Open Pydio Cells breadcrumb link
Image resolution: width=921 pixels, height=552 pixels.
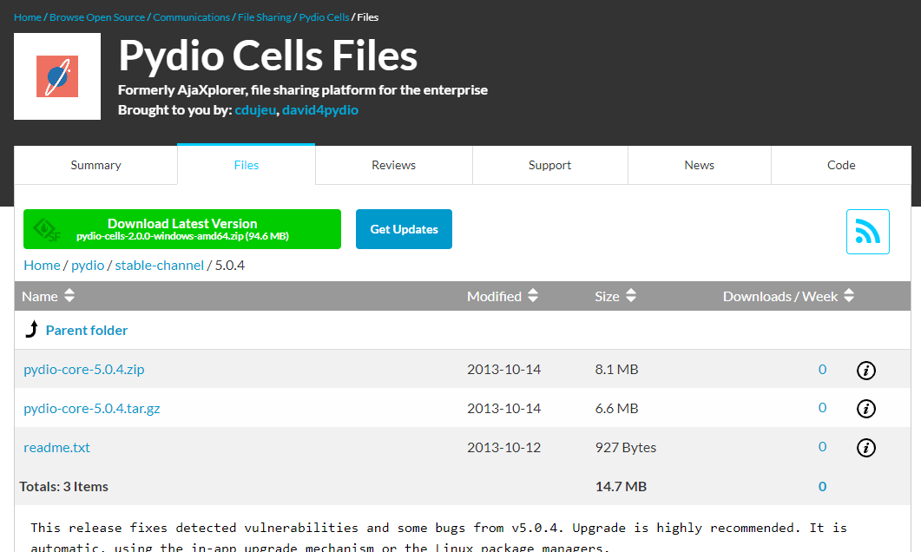pos(325,17)
